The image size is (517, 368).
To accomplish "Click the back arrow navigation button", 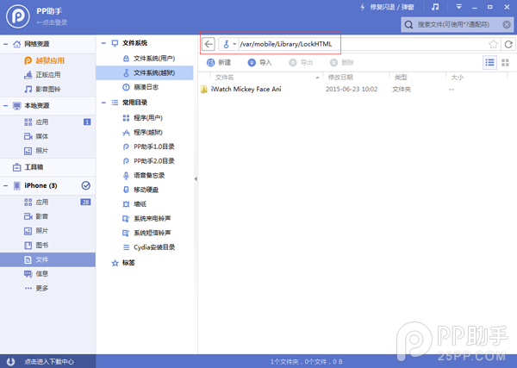I will (x=209, y=44).
